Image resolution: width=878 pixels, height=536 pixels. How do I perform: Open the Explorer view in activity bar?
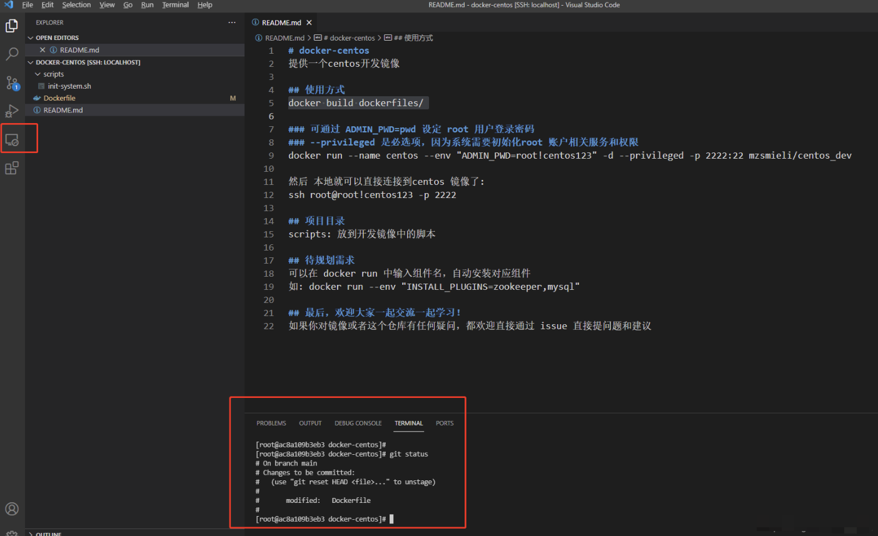click(x=12, y=26)
